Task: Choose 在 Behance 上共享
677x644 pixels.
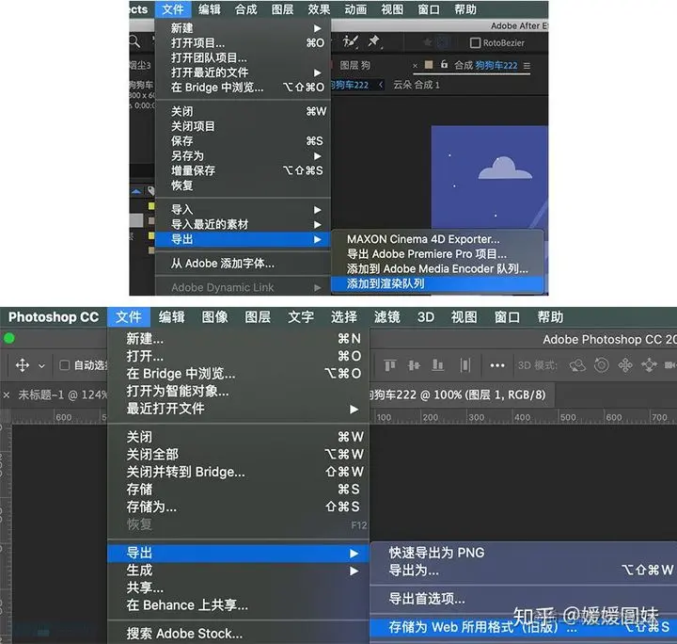Action: pyautogui.click(x=238, y=605)
